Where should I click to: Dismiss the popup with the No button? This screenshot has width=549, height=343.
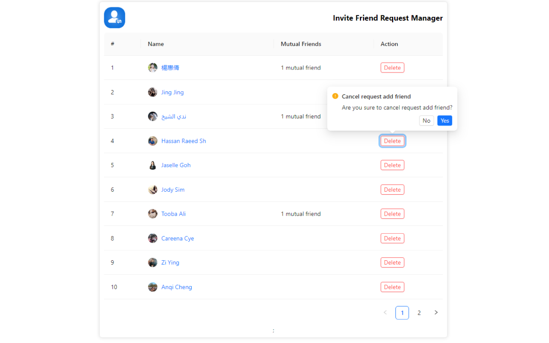426,120
